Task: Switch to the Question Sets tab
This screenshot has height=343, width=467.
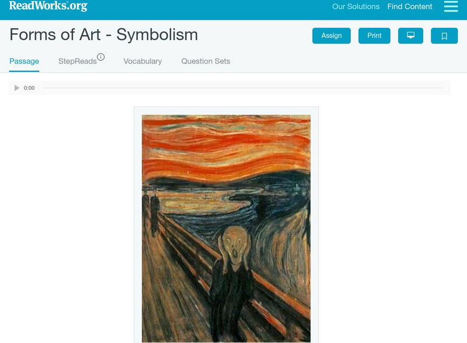Action: click(205, 61)
